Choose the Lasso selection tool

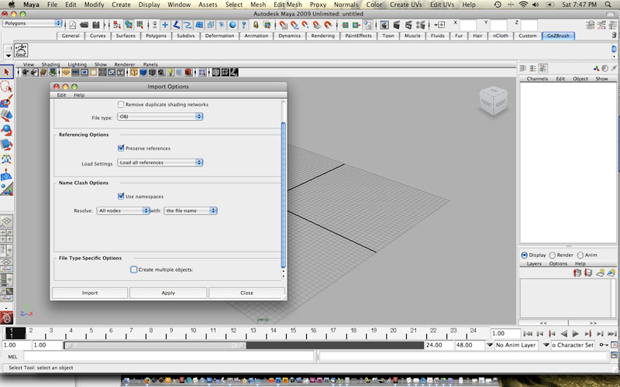(x=6, y=86)
